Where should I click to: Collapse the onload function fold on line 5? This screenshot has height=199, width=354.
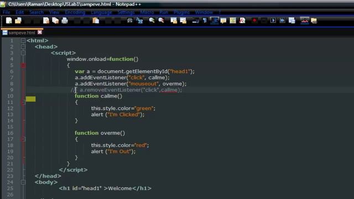(23, 65)
